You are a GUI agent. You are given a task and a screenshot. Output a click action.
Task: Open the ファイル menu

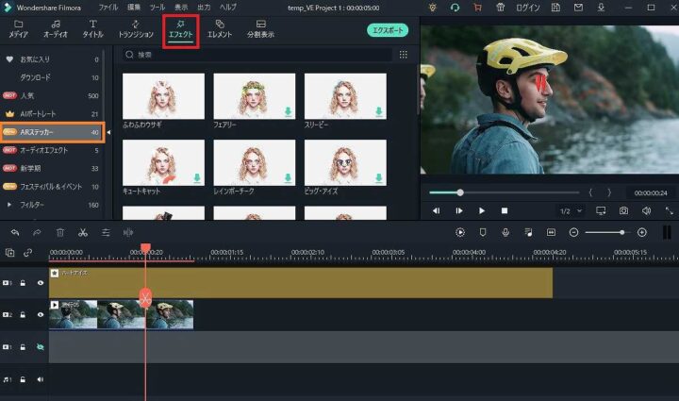tap(108, 8)
